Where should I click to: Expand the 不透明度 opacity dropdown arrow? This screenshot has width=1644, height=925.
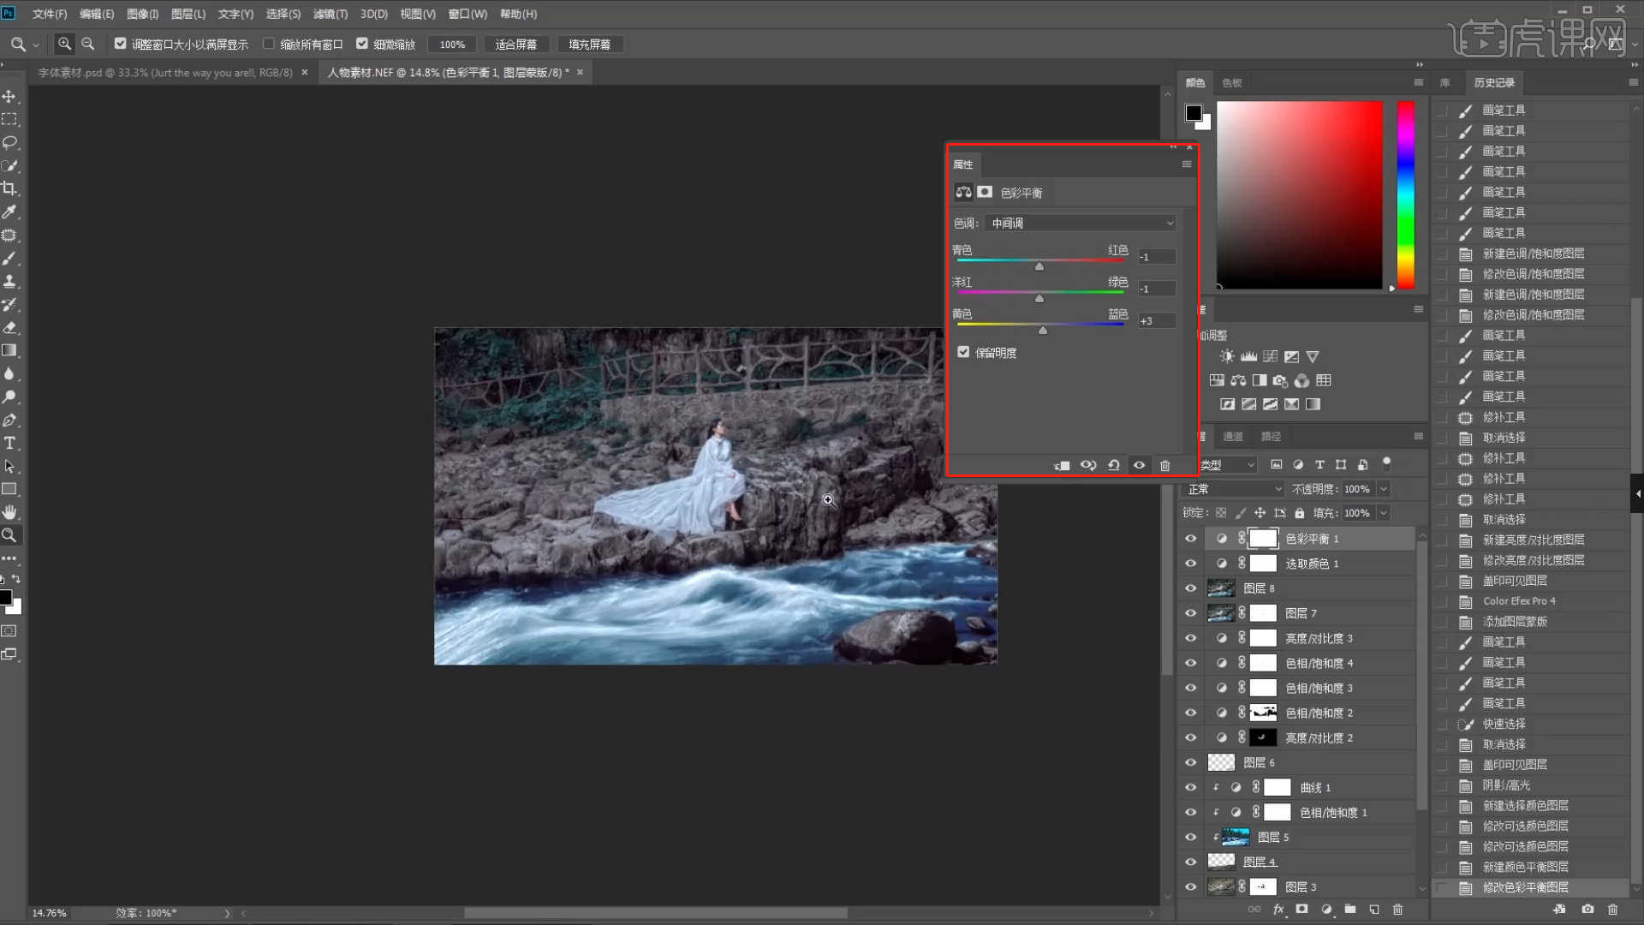1383,489
